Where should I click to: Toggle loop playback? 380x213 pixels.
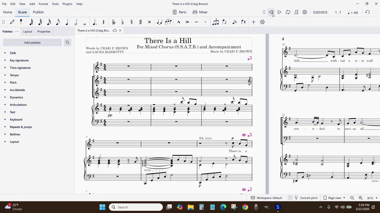[x=288, y=12]
